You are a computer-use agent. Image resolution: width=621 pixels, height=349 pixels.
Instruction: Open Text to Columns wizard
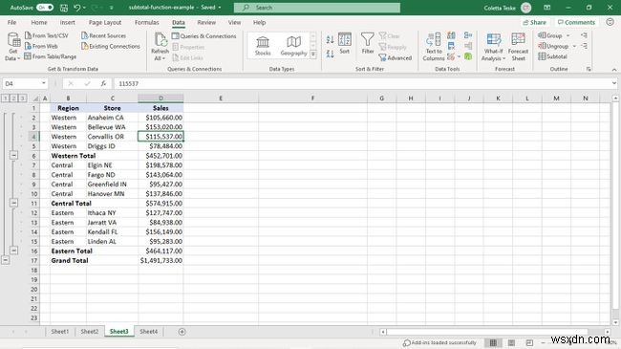pyautogui.click(x=434, y=47)
